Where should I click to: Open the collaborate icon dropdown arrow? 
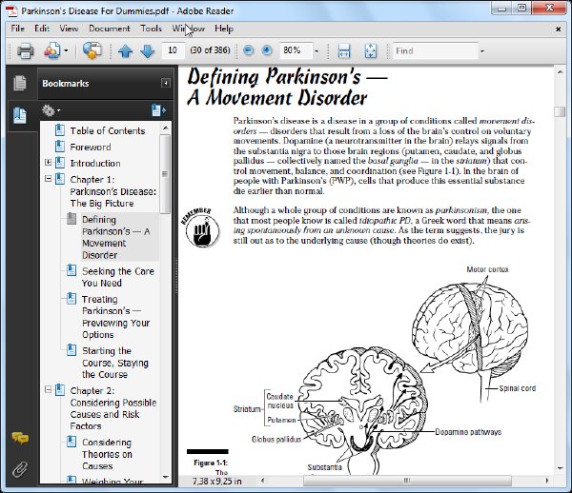point(66,50)
